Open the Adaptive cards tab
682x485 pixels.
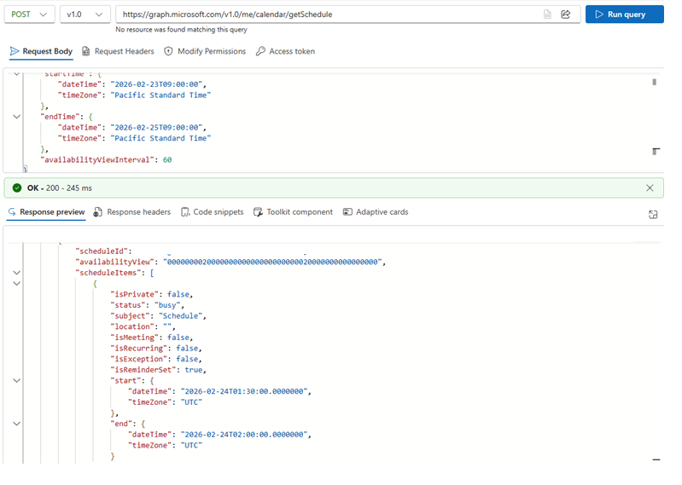pyautogui.click(x=376, y=212)
